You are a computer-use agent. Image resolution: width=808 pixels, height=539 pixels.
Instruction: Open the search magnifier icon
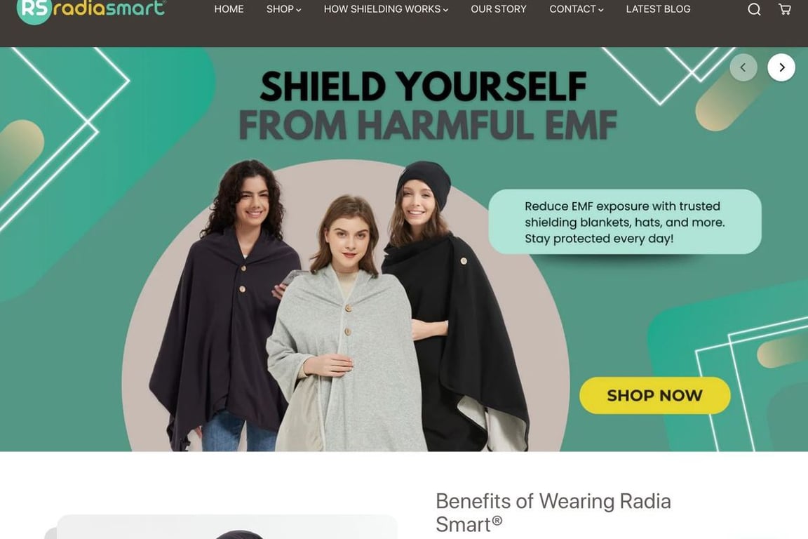tap(754, 9)
